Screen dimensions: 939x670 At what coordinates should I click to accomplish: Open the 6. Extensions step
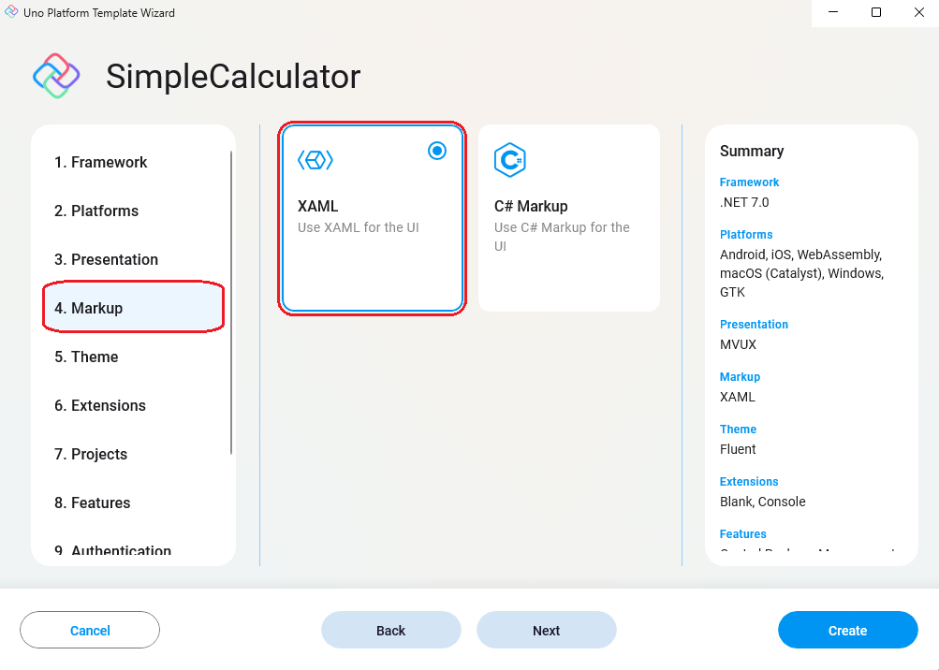point(101,405)
